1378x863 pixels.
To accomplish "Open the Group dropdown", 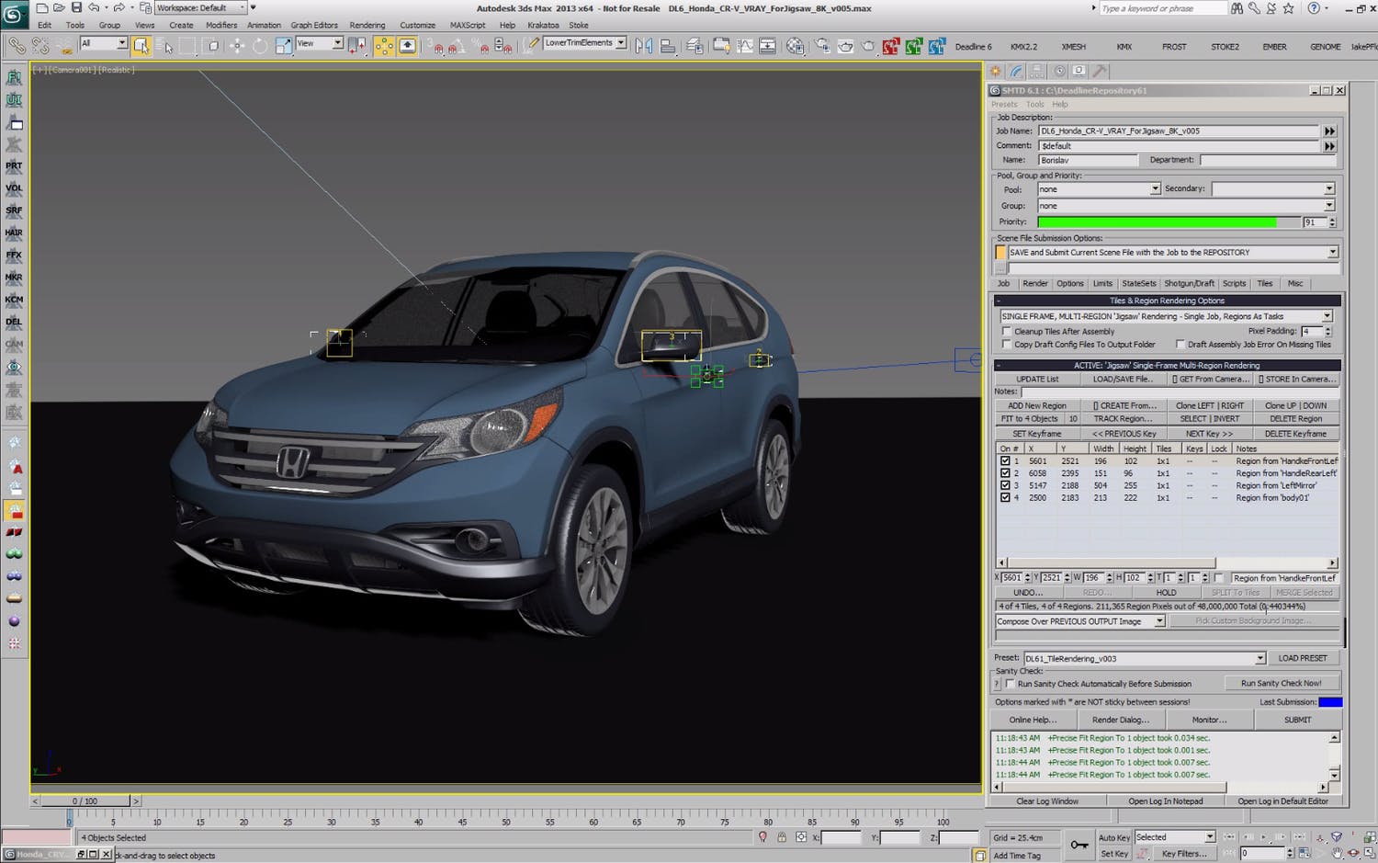I will (x=1186, y=206).
